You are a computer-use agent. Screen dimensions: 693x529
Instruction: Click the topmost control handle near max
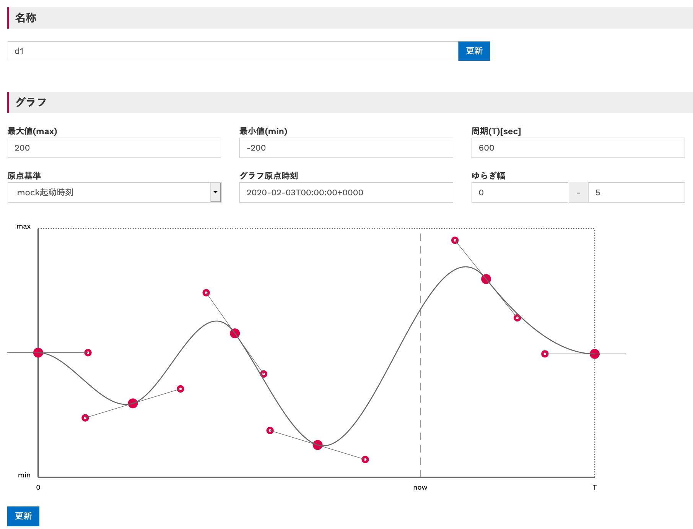click(455, 240)
